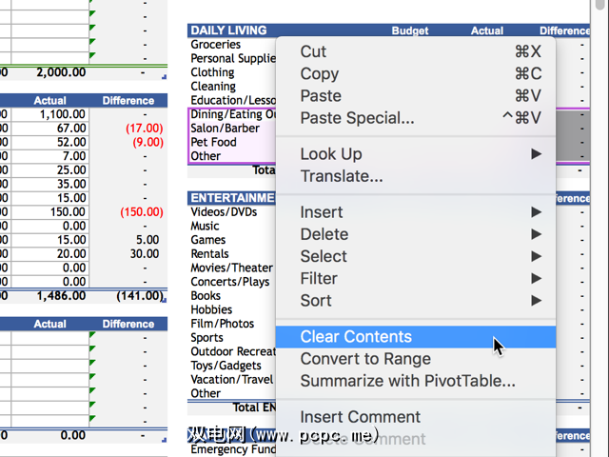609x457 pixels.
Task: Click the Salon/Barber cell
Action: click(225, 129)
